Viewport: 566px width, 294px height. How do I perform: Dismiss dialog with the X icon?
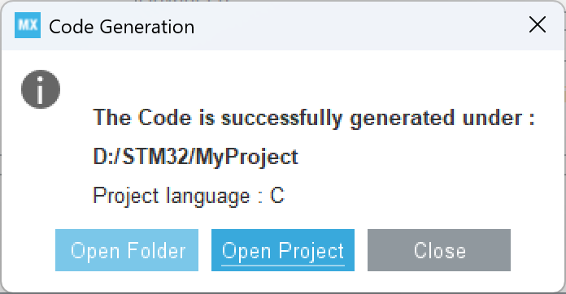click(x=538, y=25)
